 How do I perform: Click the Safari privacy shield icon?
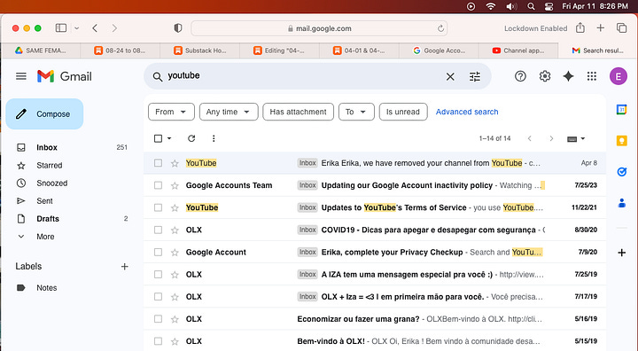pyautogui.click(x=178, y=28)
